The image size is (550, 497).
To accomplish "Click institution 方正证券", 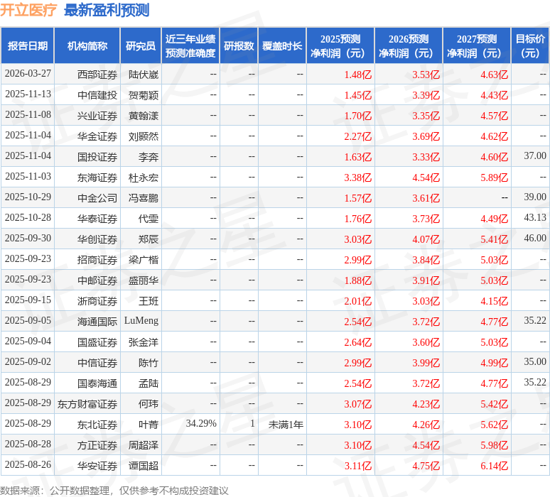I will point(97,445).
